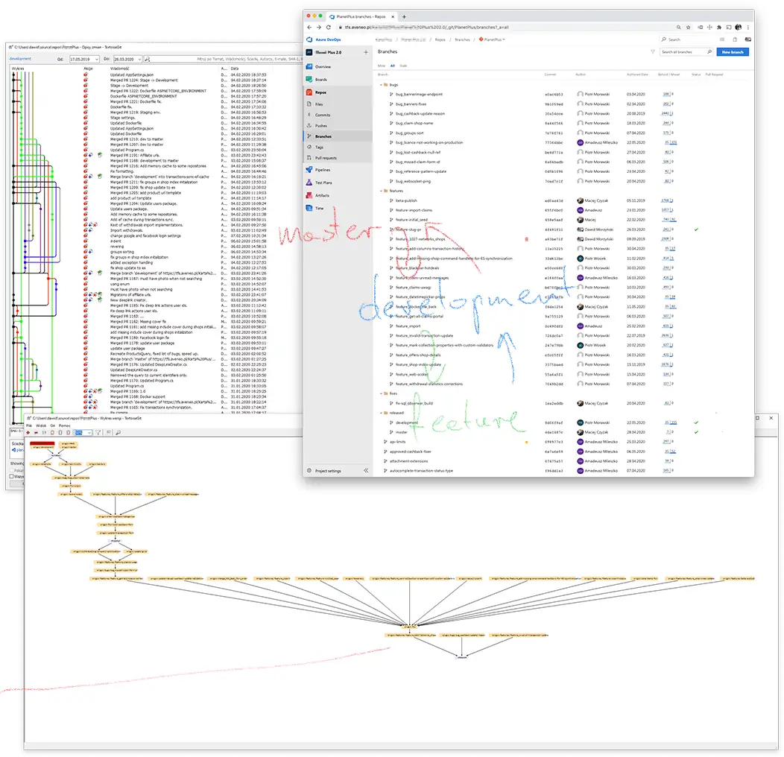Switch to the All branches tab
The image size is (784, 757).
coord(393,66)
